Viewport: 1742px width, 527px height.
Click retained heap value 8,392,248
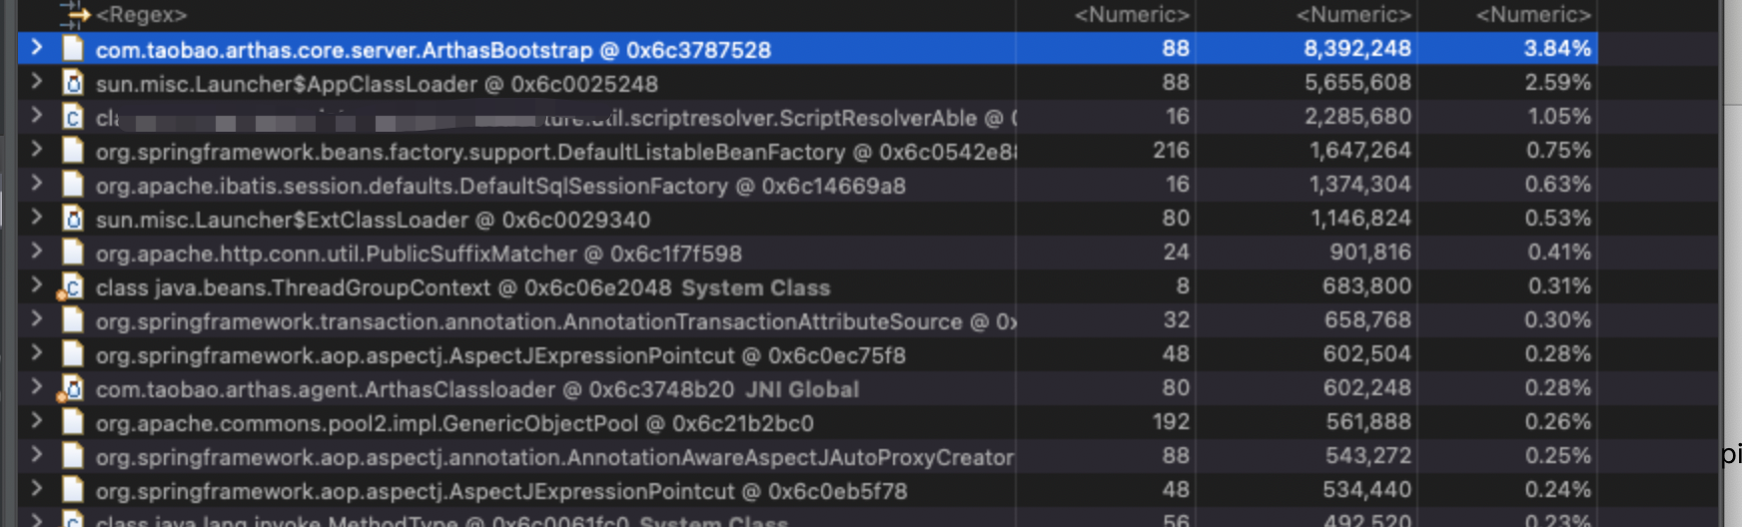pyautogui.click(x=1357, y=48)
